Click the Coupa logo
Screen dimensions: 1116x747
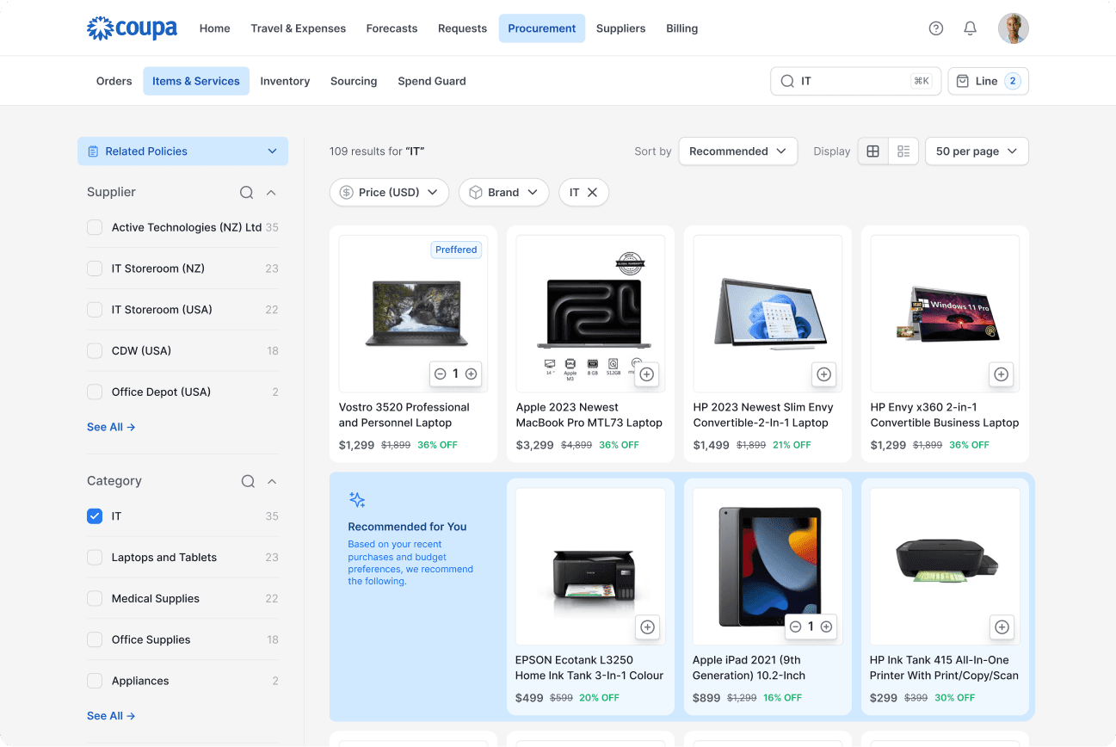pyautogui.click(x=132, y=28)
